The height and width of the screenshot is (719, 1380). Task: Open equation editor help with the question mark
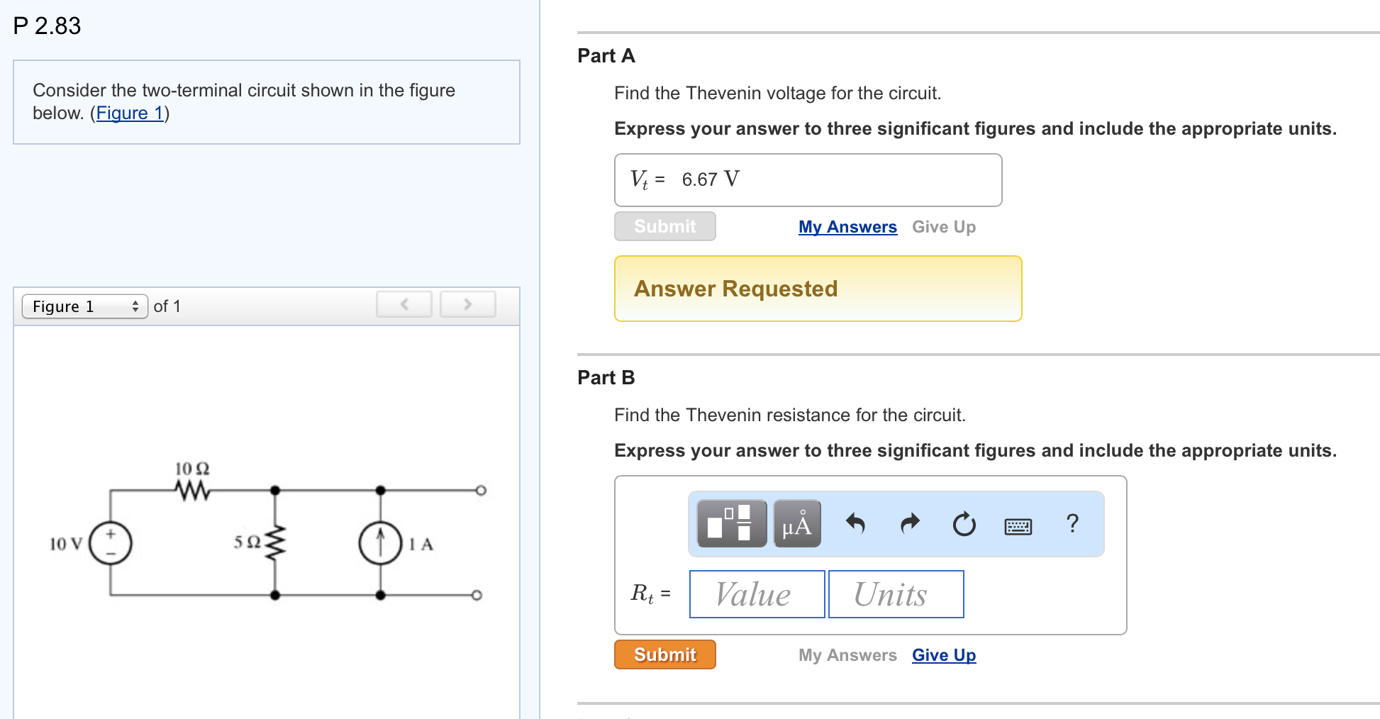[x=1072, y=523]
